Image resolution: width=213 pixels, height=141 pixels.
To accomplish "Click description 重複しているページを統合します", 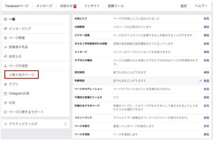I will click(134, 126).
